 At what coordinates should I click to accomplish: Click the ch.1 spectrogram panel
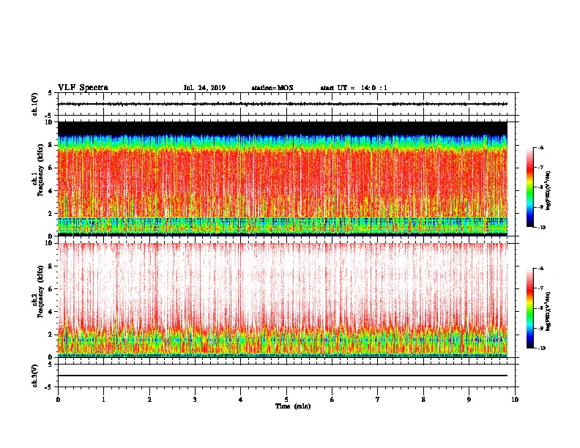click(283, 179)
